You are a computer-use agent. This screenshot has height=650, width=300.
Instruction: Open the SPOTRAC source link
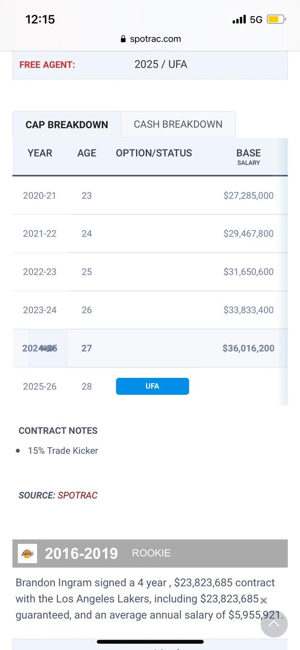tap(78, 495)
